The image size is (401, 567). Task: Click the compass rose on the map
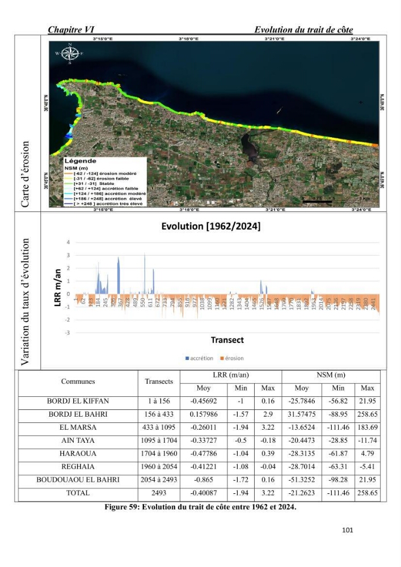coord(69,53)
